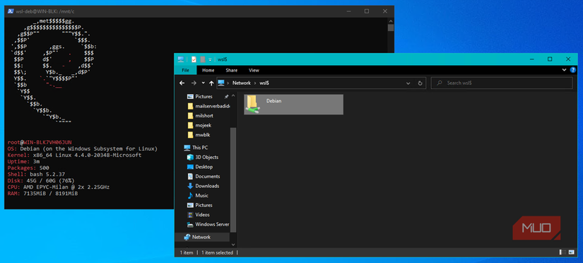The width and height of the screenshot is (583, 263).
Task: Click '1 item selected' in status bar
Action: (x=217, y=252)
